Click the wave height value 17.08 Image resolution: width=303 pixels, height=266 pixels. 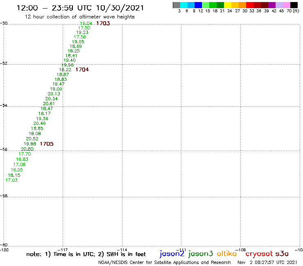pyautogui.click(x=19, y=165)
